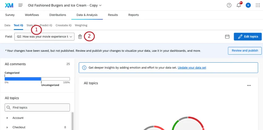Screen dimensions: 263x130
Task: Click the All topics three-dot menu
Action: click(249, 85)
